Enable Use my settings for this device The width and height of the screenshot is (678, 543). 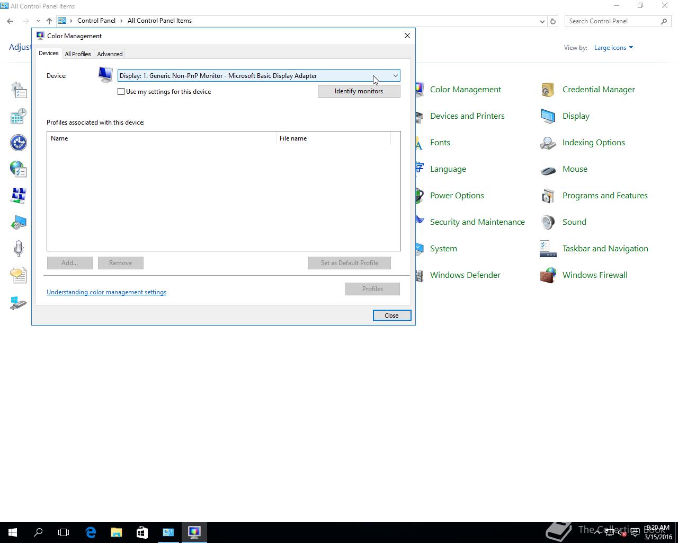[x=121, y=91]
